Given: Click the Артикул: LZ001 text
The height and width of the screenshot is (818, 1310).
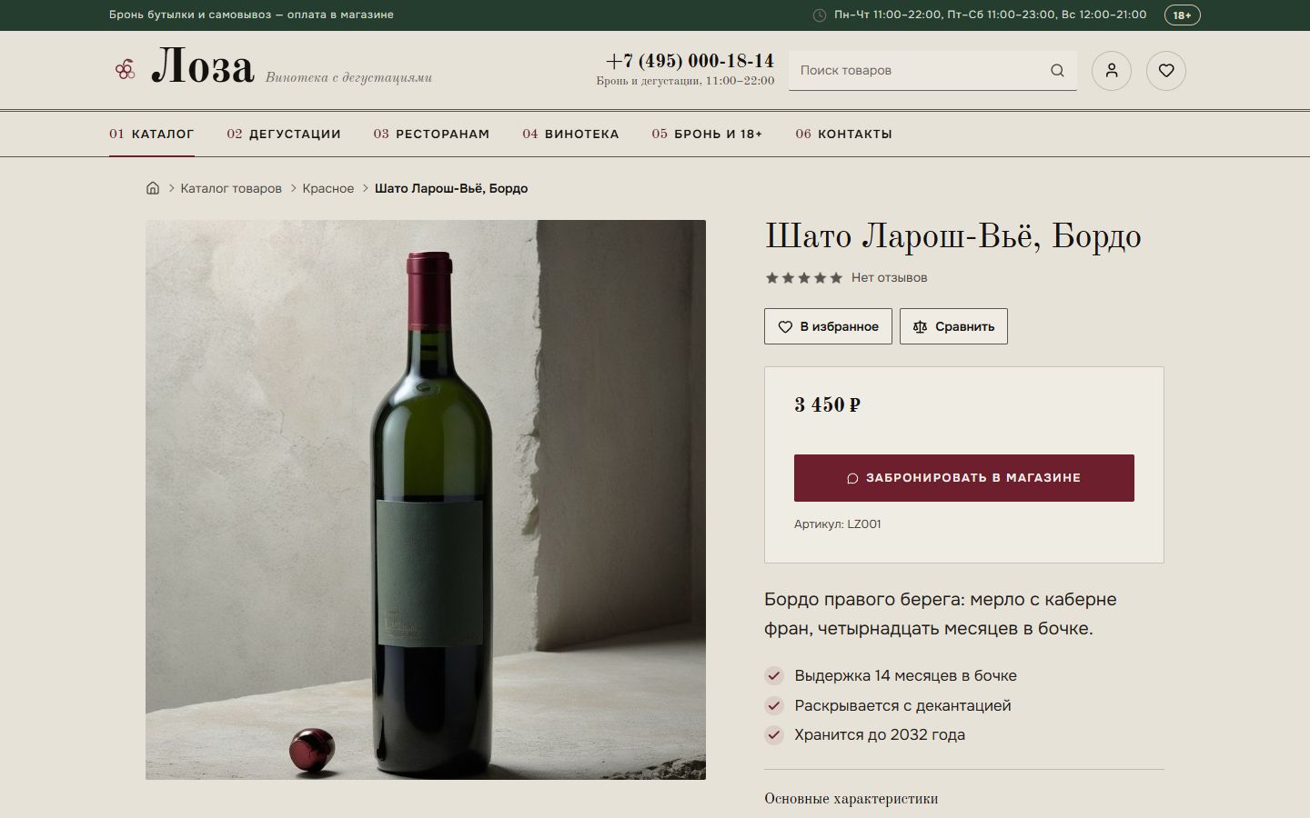Looking at the screenshot, I should [837, 524].
